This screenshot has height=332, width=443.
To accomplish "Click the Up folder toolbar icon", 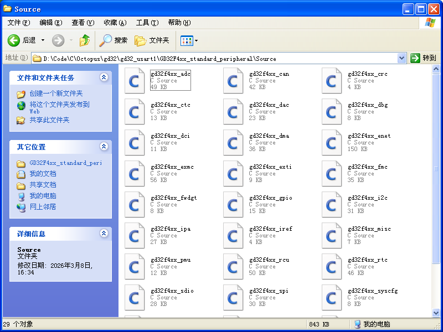I will [84, 40].
